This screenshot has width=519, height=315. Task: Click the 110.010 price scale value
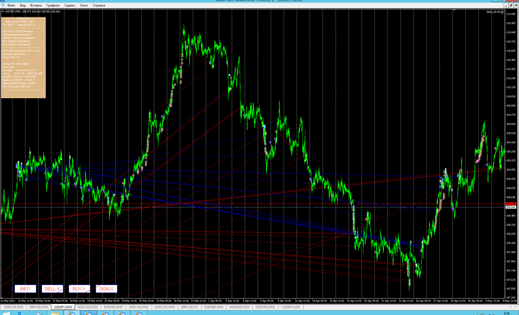(511, 97)
